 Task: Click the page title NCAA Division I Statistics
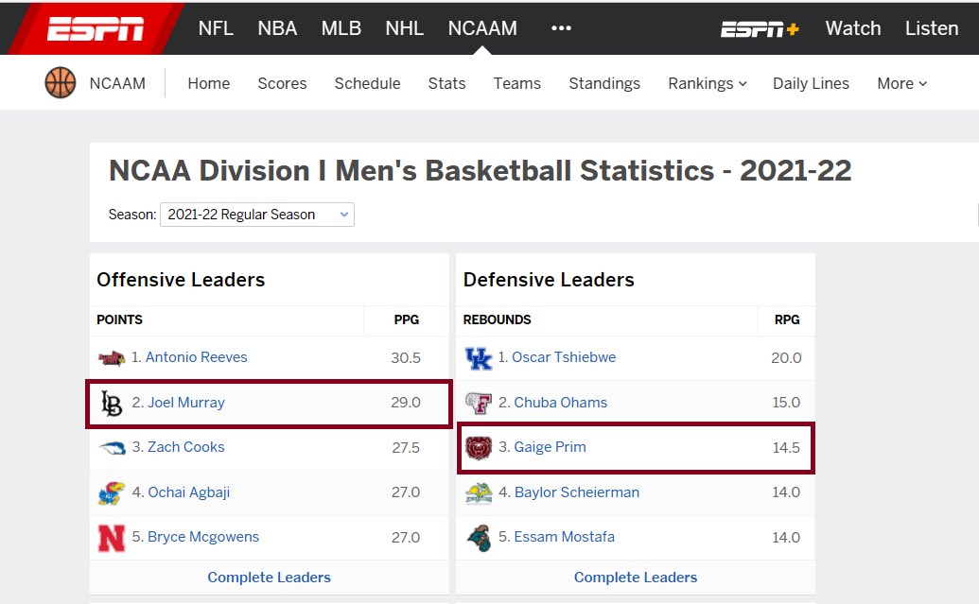click(x=481, y=170)
